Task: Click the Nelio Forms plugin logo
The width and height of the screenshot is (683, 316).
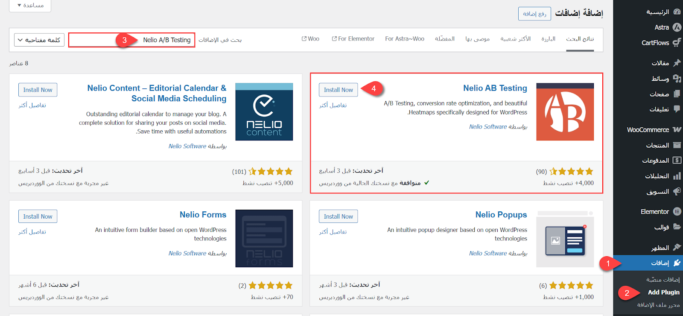Action: (264, 238)
